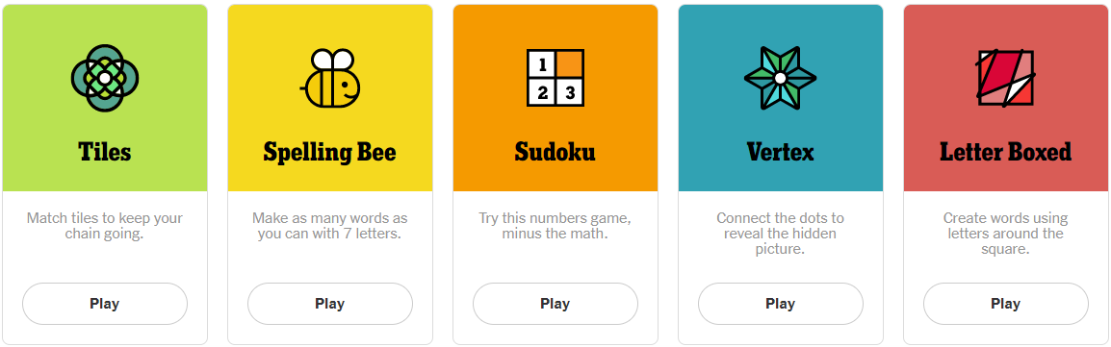
Task: Click the Spelling Bee bee icon
Action: (x=330, y=78)
